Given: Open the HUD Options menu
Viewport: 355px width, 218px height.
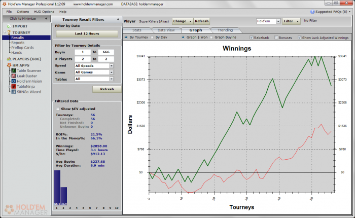Looking at the screenshot, I should 44,12.
